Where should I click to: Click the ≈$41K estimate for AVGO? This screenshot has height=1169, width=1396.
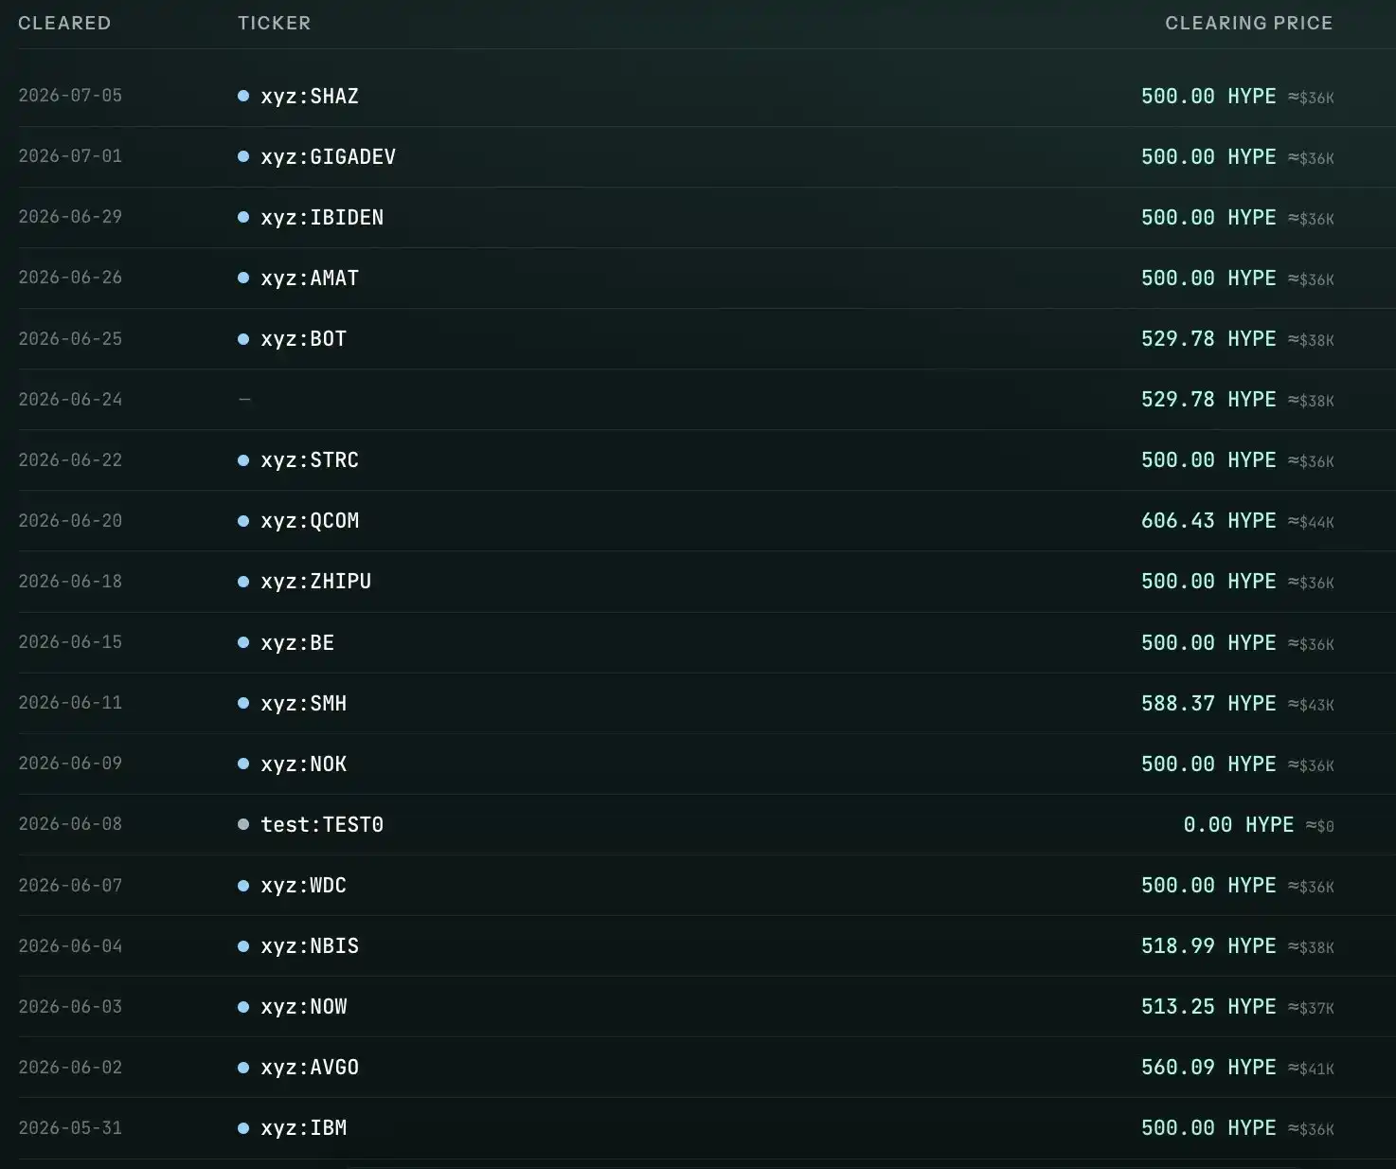tap(1311, 1069)
